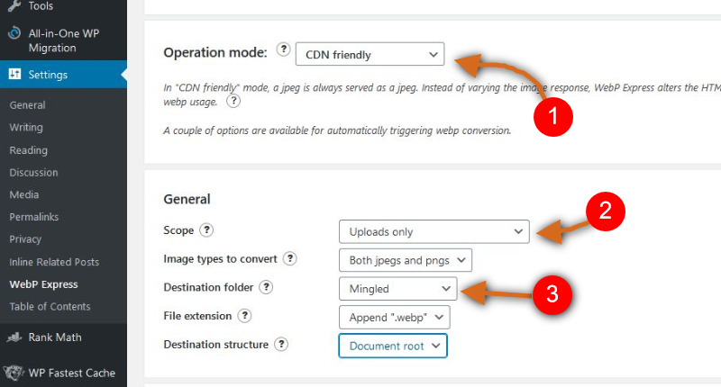
Task: Click the File extension help icon
Action: (x=244, y=315)
